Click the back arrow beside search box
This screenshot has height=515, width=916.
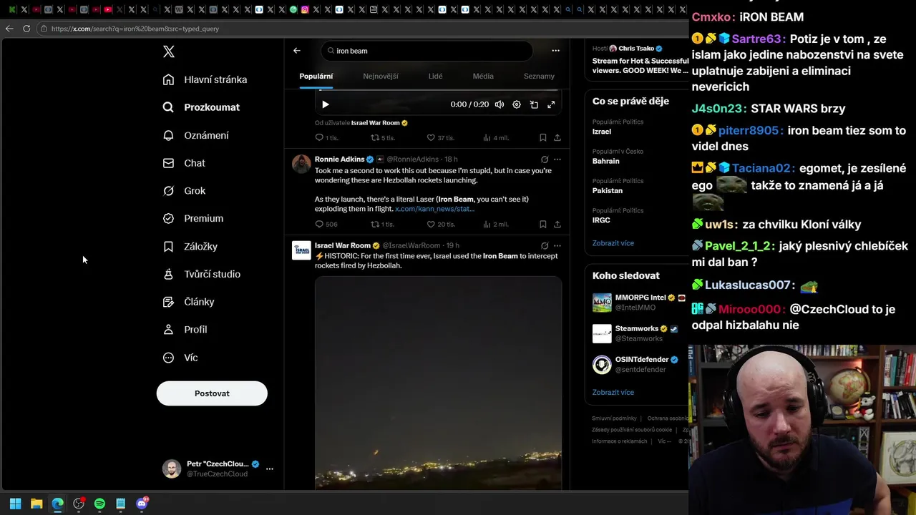297,51
